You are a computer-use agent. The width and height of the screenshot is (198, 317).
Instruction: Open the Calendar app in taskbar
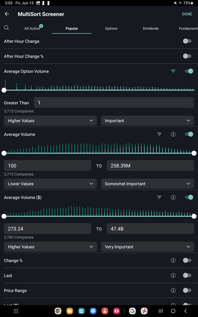tap(82, 311)
